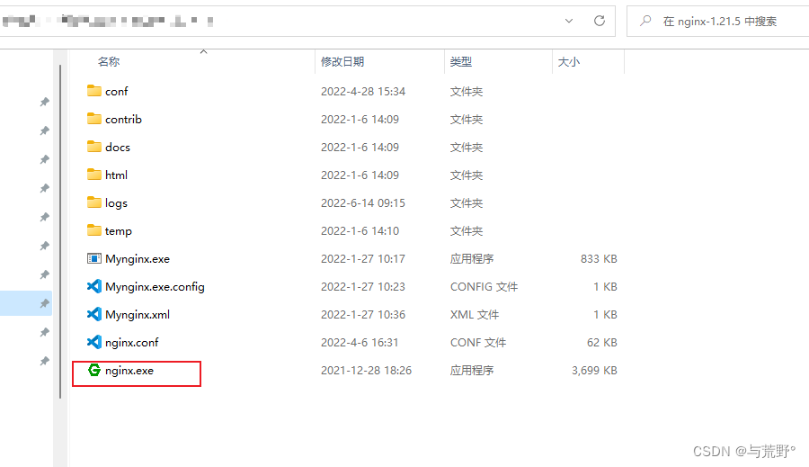Select the contrib folder icon
The width and height of the screenshot is (809, 467).
94,119
